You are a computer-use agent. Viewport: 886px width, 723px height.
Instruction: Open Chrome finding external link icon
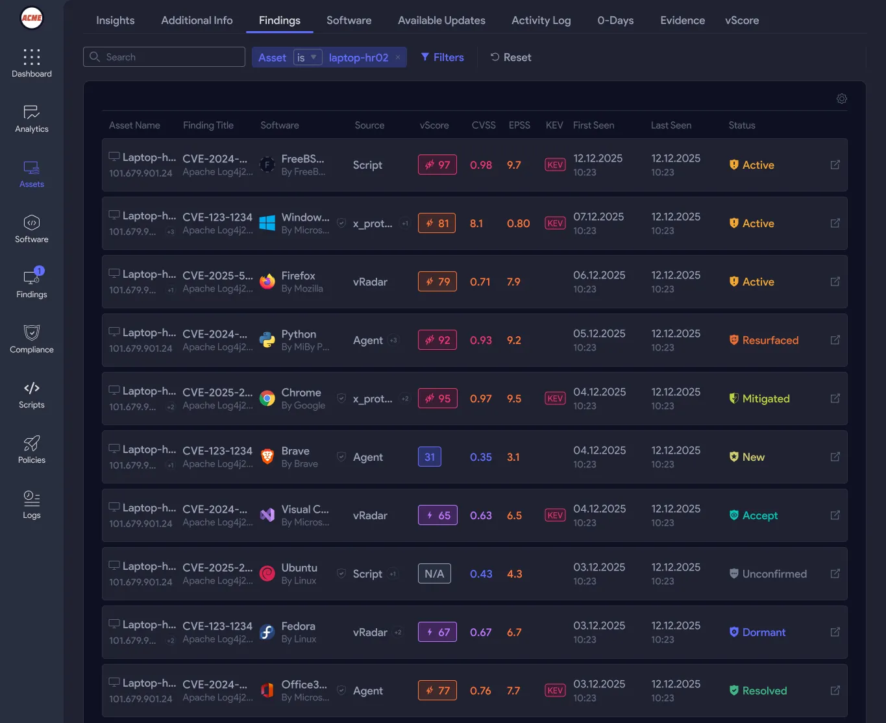pos(835,398)
